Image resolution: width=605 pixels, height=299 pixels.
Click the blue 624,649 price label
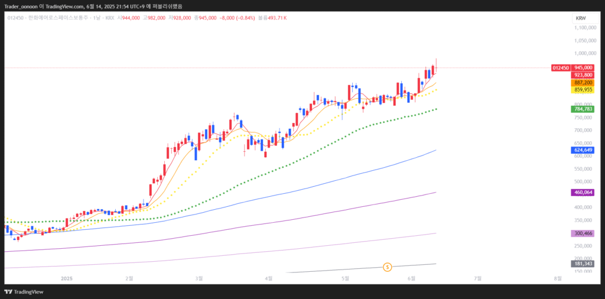coord(583,150)
